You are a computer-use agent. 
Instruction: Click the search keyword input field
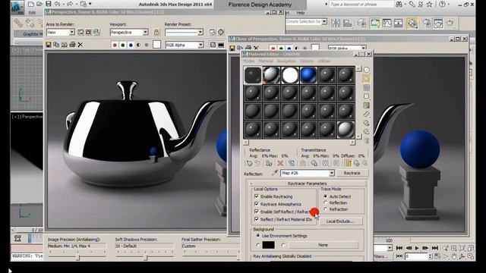pos(361,5)
